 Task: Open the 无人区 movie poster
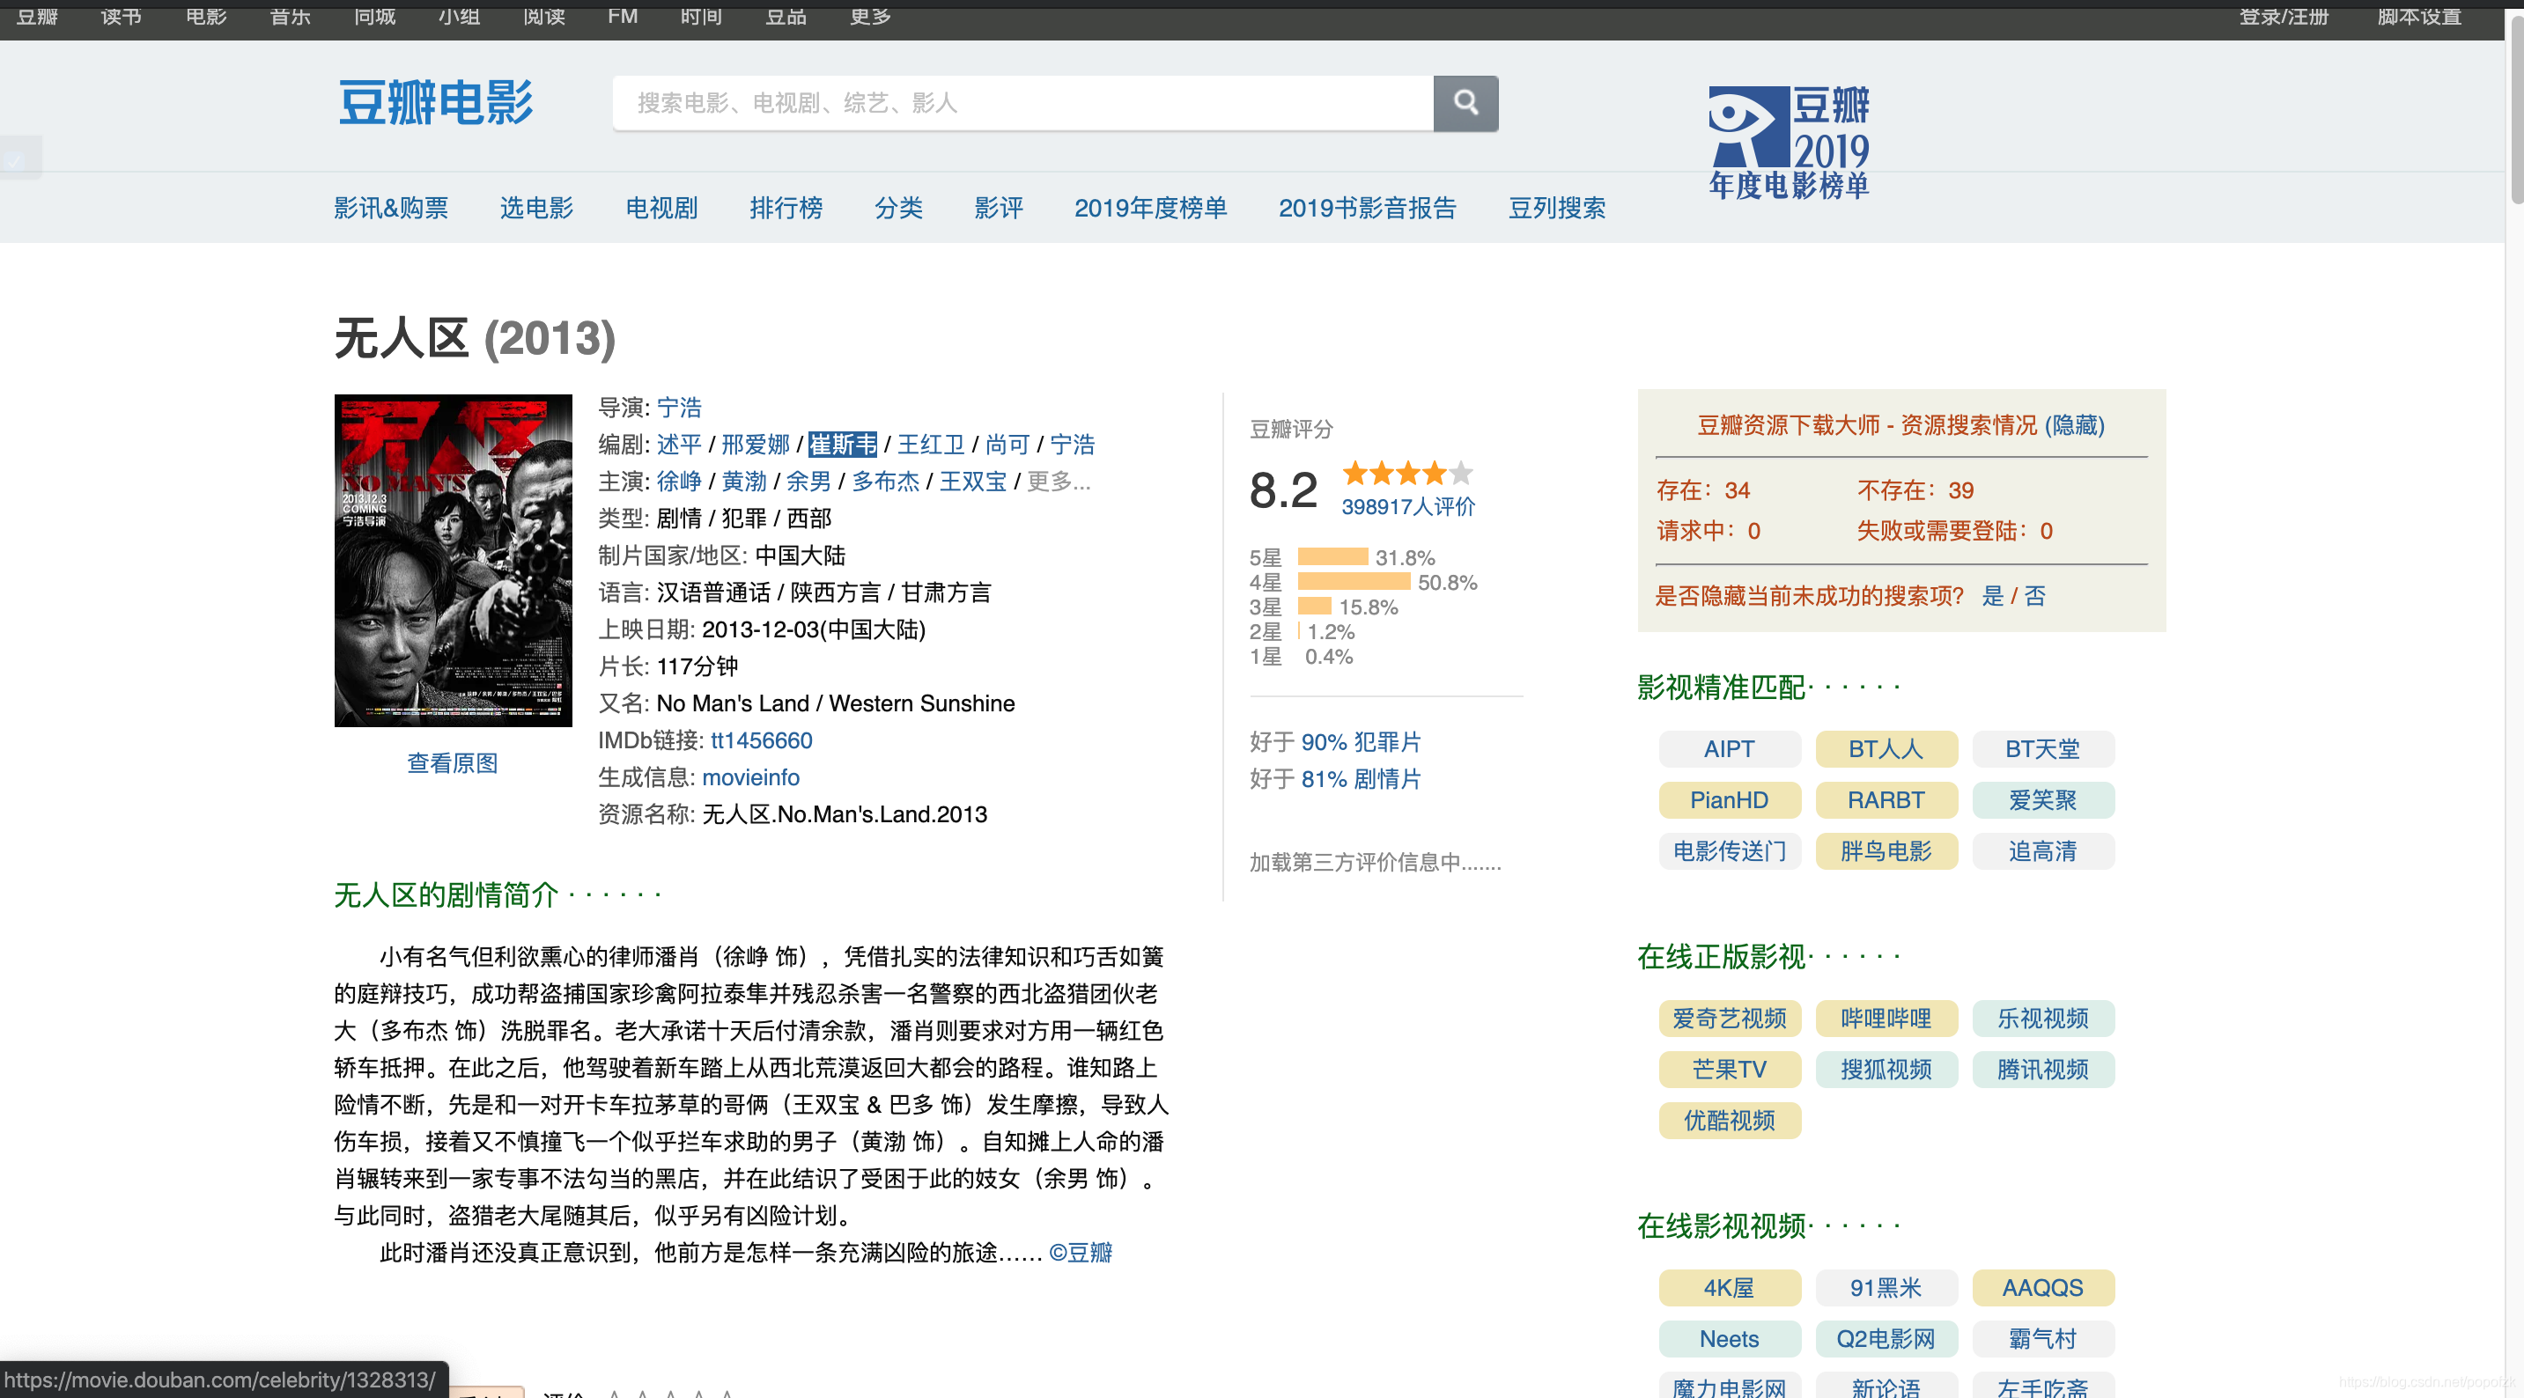point(453,559)
